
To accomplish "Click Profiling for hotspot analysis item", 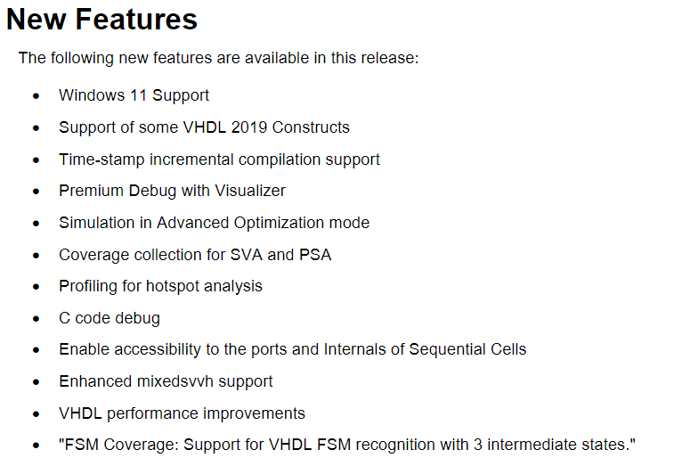I will pyautogui.click(x=160, y=286).
